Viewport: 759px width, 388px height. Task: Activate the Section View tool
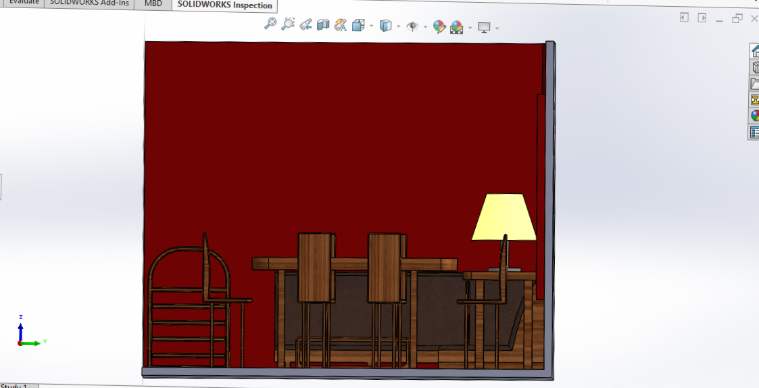tap(323, 25)
